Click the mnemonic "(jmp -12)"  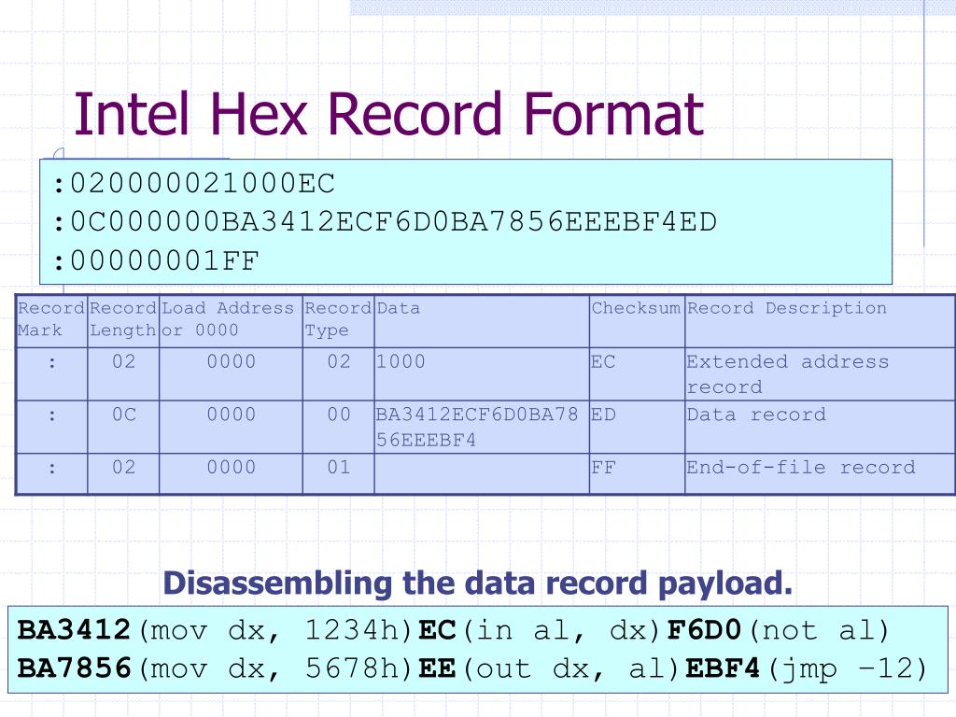pos(848,669)
